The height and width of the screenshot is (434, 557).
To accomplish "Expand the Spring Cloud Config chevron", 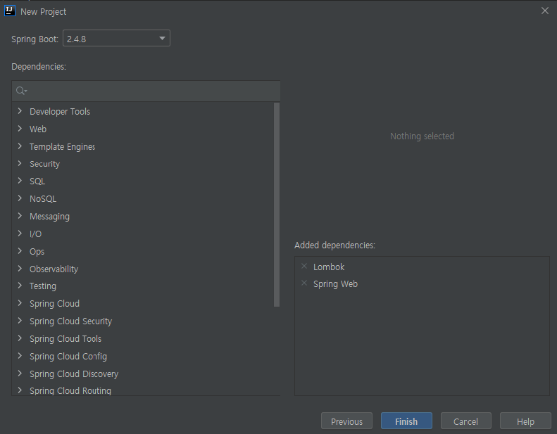I will [20, 356].
